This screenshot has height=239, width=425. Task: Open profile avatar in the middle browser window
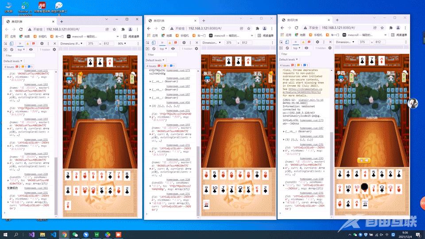click(265, 28)
